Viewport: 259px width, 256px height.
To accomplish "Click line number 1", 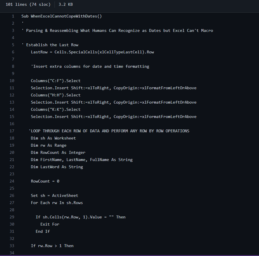I will click(13, 16).
